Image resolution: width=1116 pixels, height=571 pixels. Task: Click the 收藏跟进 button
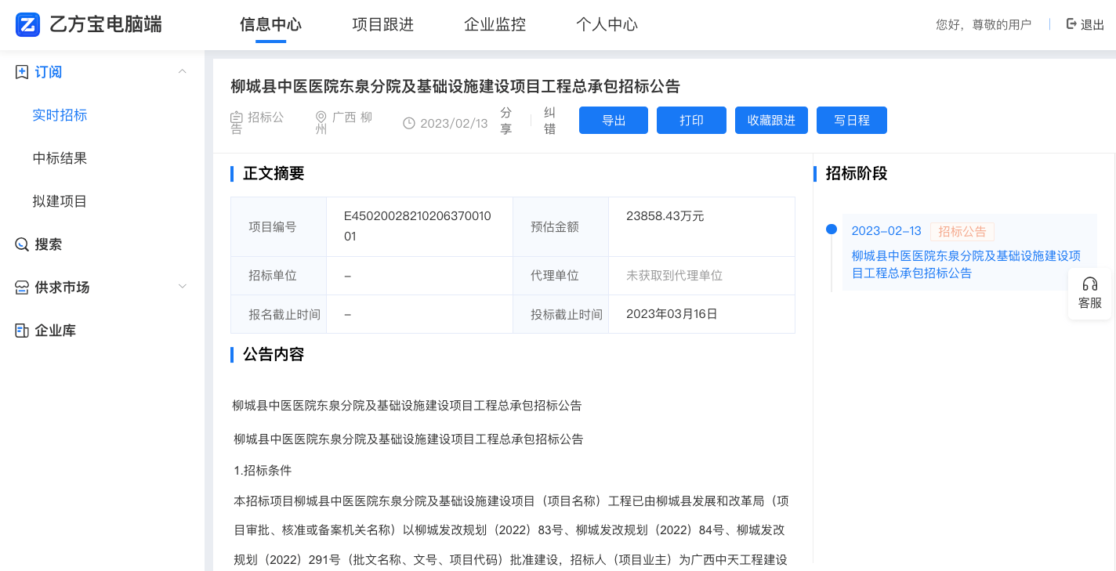[771, 121]
